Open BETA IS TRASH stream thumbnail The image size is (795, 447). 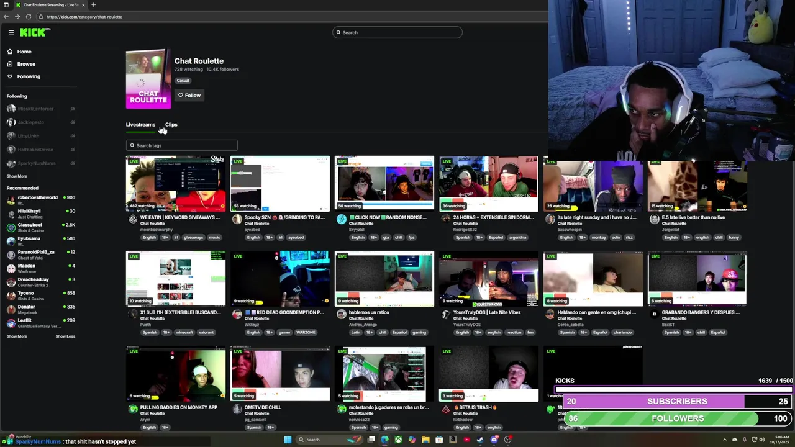coord(489,374)
